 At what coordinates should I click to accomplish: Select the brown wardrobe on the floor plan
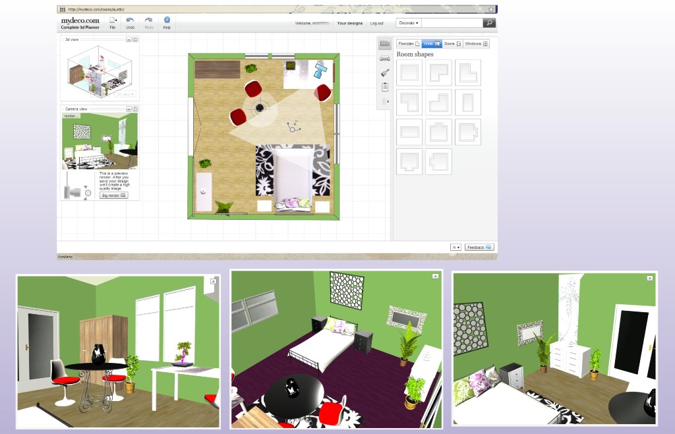[218, 69]
